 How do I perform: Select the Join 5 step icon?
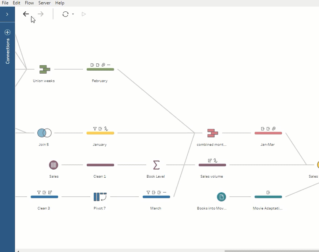44,133
